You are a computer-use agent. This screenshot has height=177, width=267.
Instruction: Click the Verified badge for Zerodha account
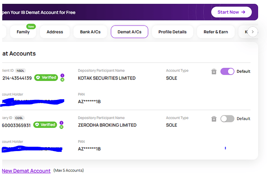tap(45, 125)
